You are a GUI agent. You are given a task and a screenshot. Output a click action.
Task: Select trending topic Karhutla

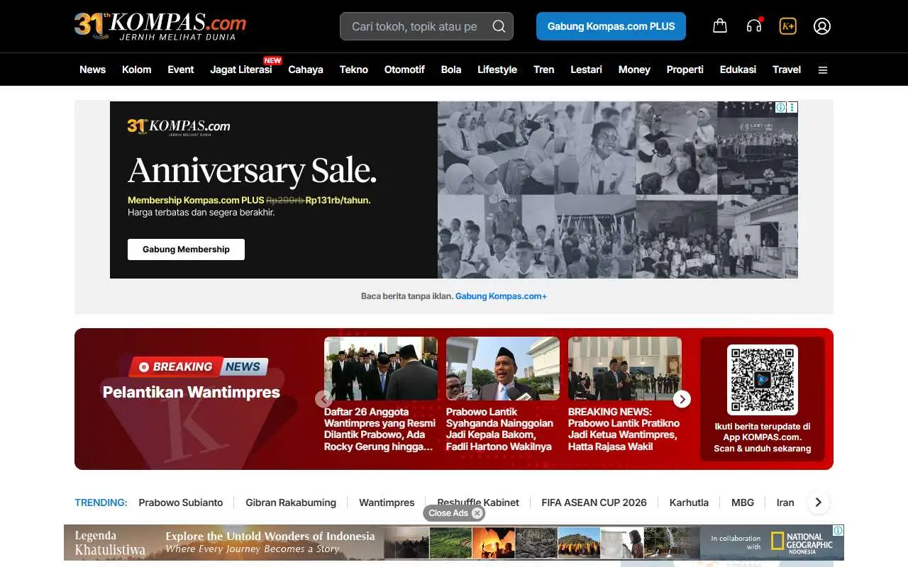click(x=689, y=503)
